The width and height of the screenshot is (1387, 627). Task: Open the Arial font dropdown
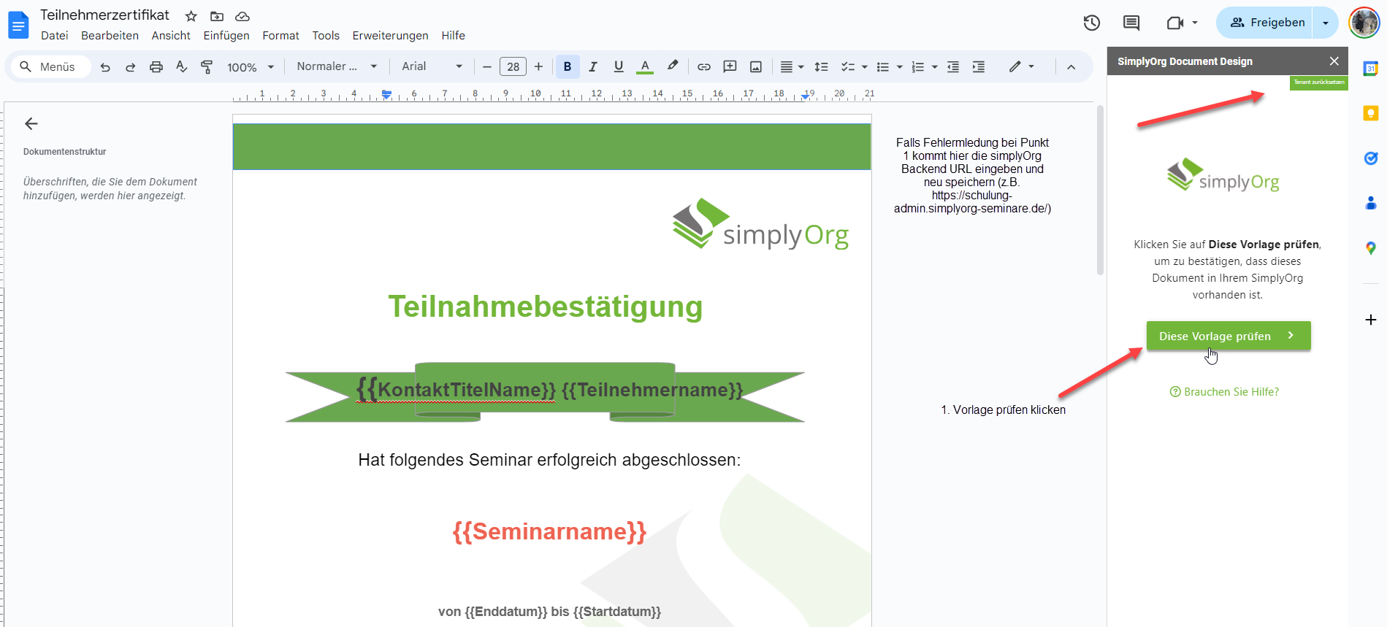(x=432, y=66)
